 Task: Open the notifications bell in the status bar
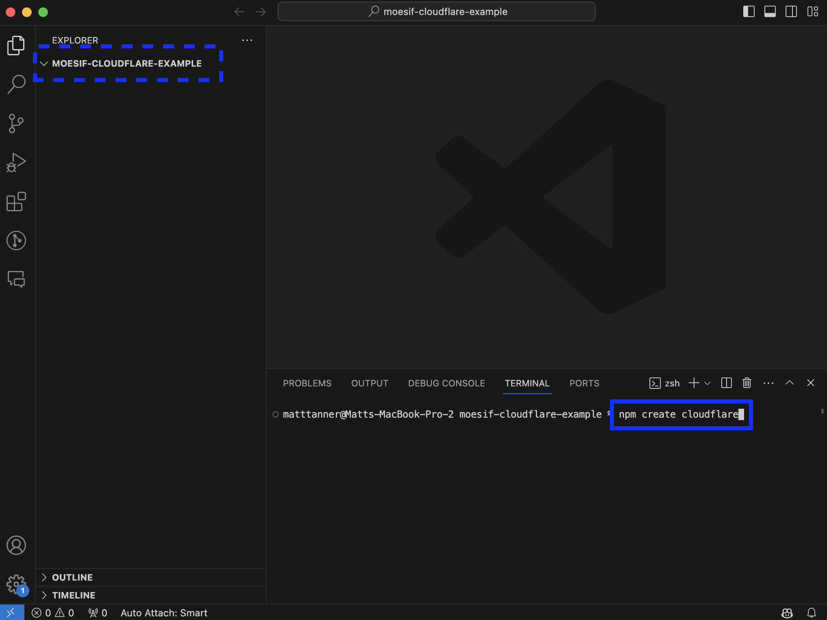[812, 613]
